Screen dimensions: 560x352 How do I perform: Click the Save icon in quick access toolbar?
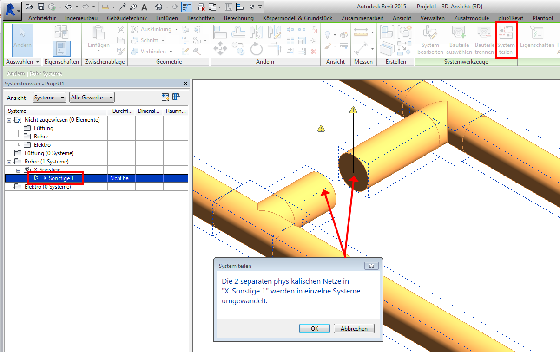click(x=41, y=7)
